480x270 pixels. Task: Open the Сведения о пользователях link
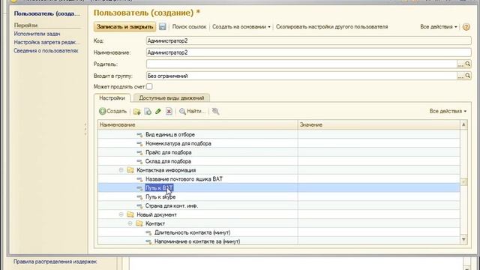46,51
